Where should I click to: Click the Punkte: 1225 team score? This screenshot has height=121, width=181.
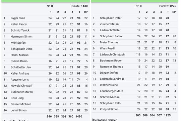[168, 6]
